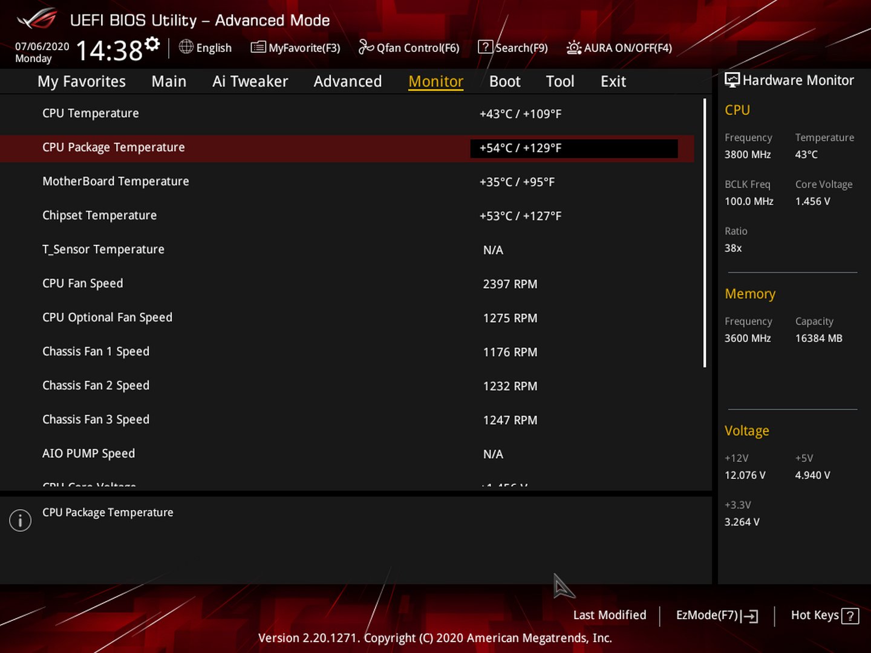The height and width of the screenshot is (653, 871).
Task: Select AIO PUMP Speed row
Action: point(347,454)
